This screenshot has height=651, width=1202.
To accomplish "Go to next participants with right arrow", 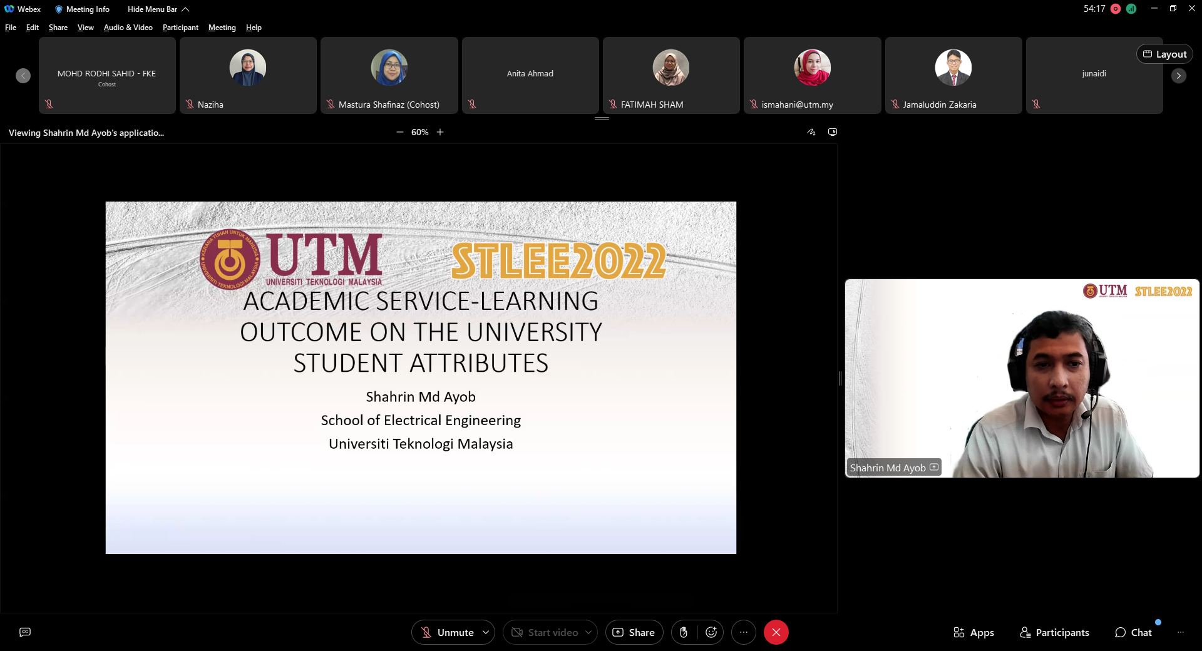I will click(1178, 76).
